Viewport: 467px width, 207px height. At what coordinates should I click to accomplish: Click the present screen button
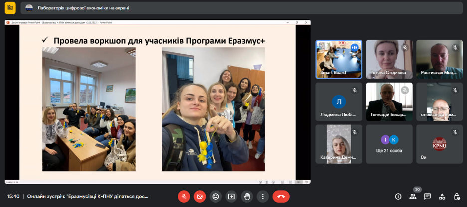coord(231,196)
